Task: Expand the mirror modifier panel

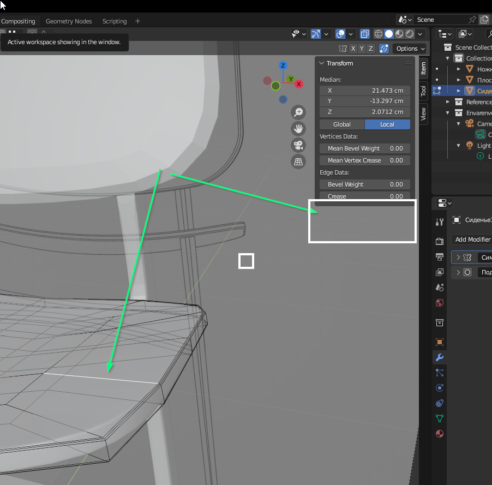Action: (458, 258)
